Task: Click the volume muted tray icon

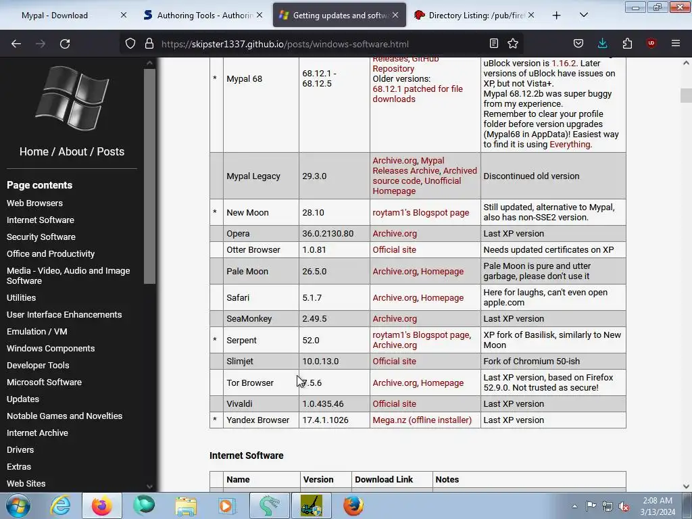Action: pyautogui.click(x=624, y=506)
